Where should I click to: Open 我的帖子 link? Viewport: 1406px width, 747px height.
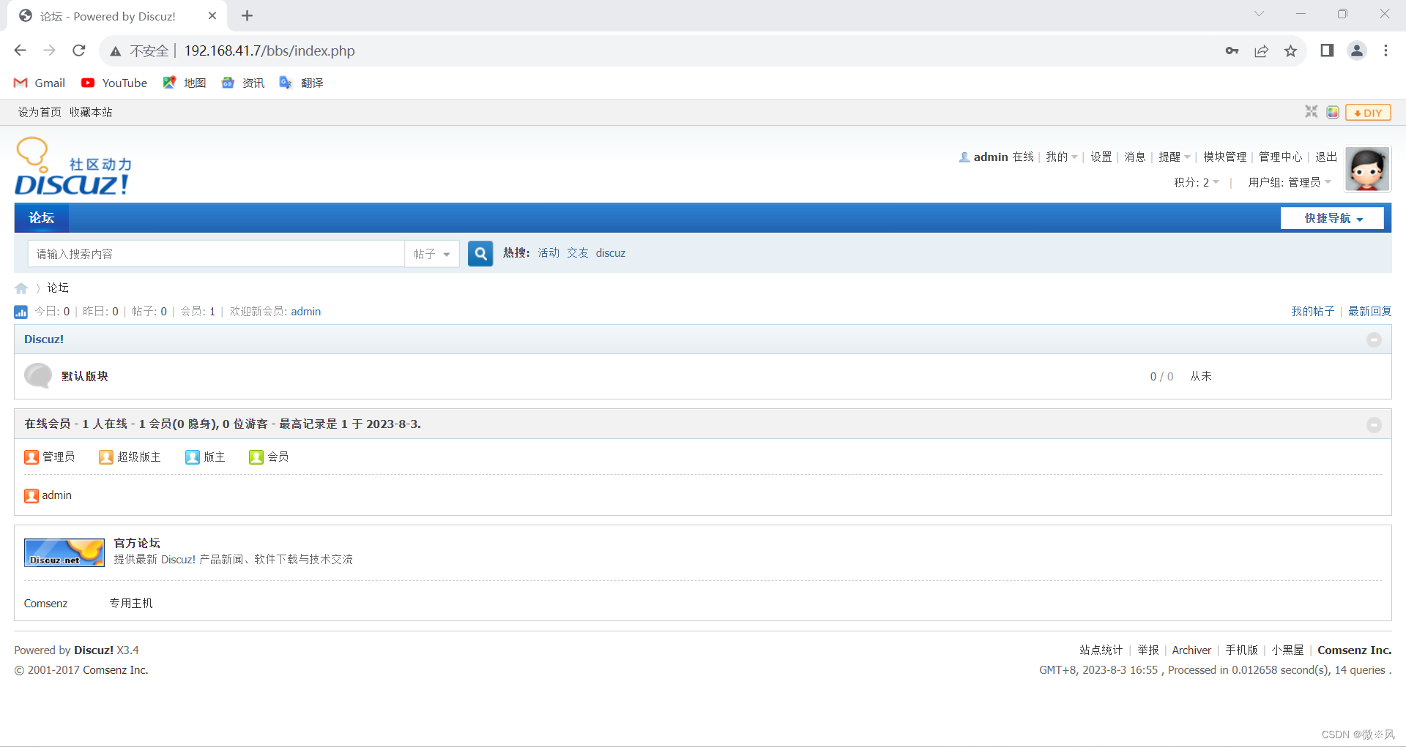point(1312,311)
